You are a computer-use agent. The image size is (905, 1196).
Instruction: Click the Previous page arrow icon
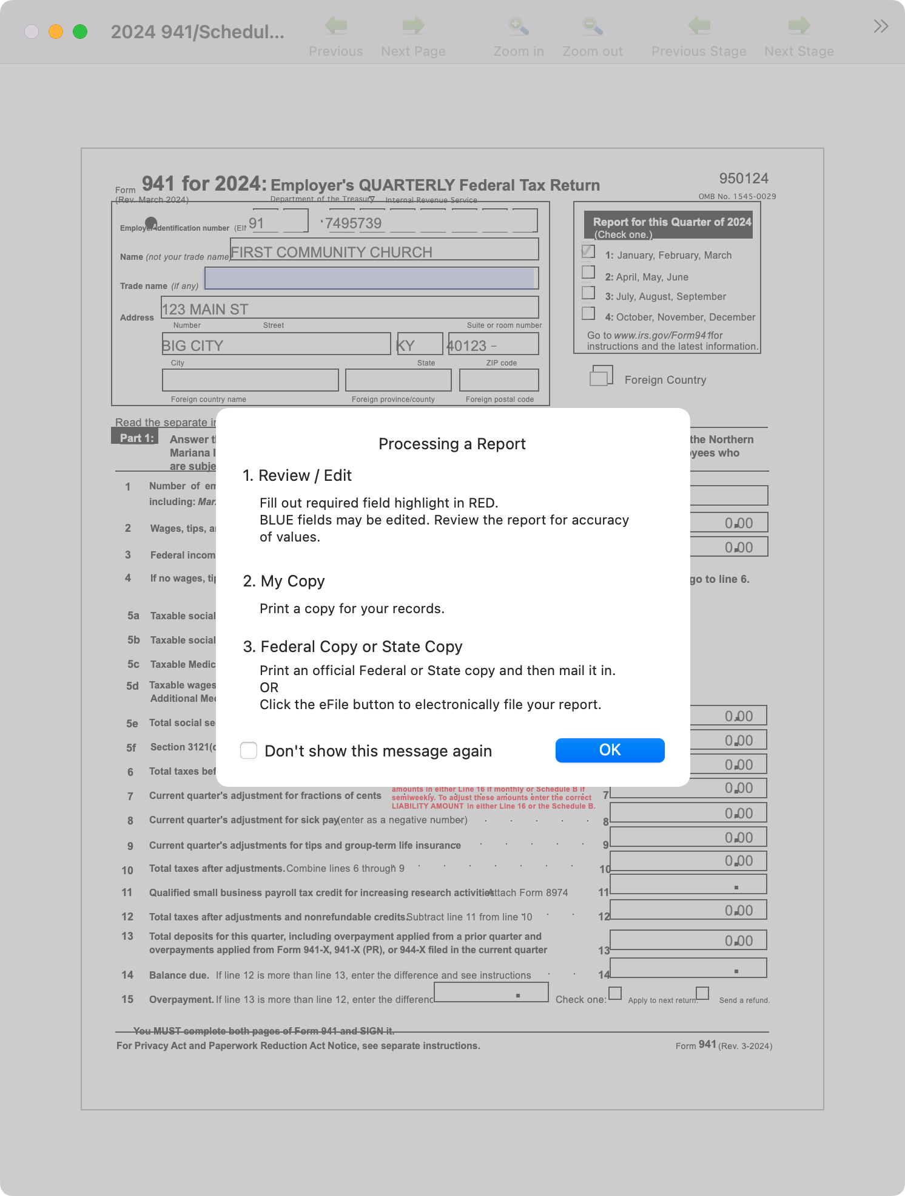pos(335,26)
